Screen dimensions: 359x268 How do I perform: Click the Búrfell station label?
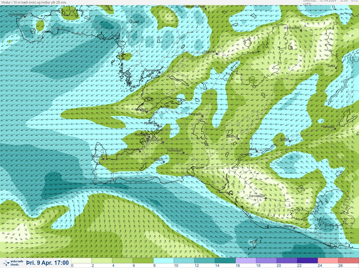tap(285, 139)
